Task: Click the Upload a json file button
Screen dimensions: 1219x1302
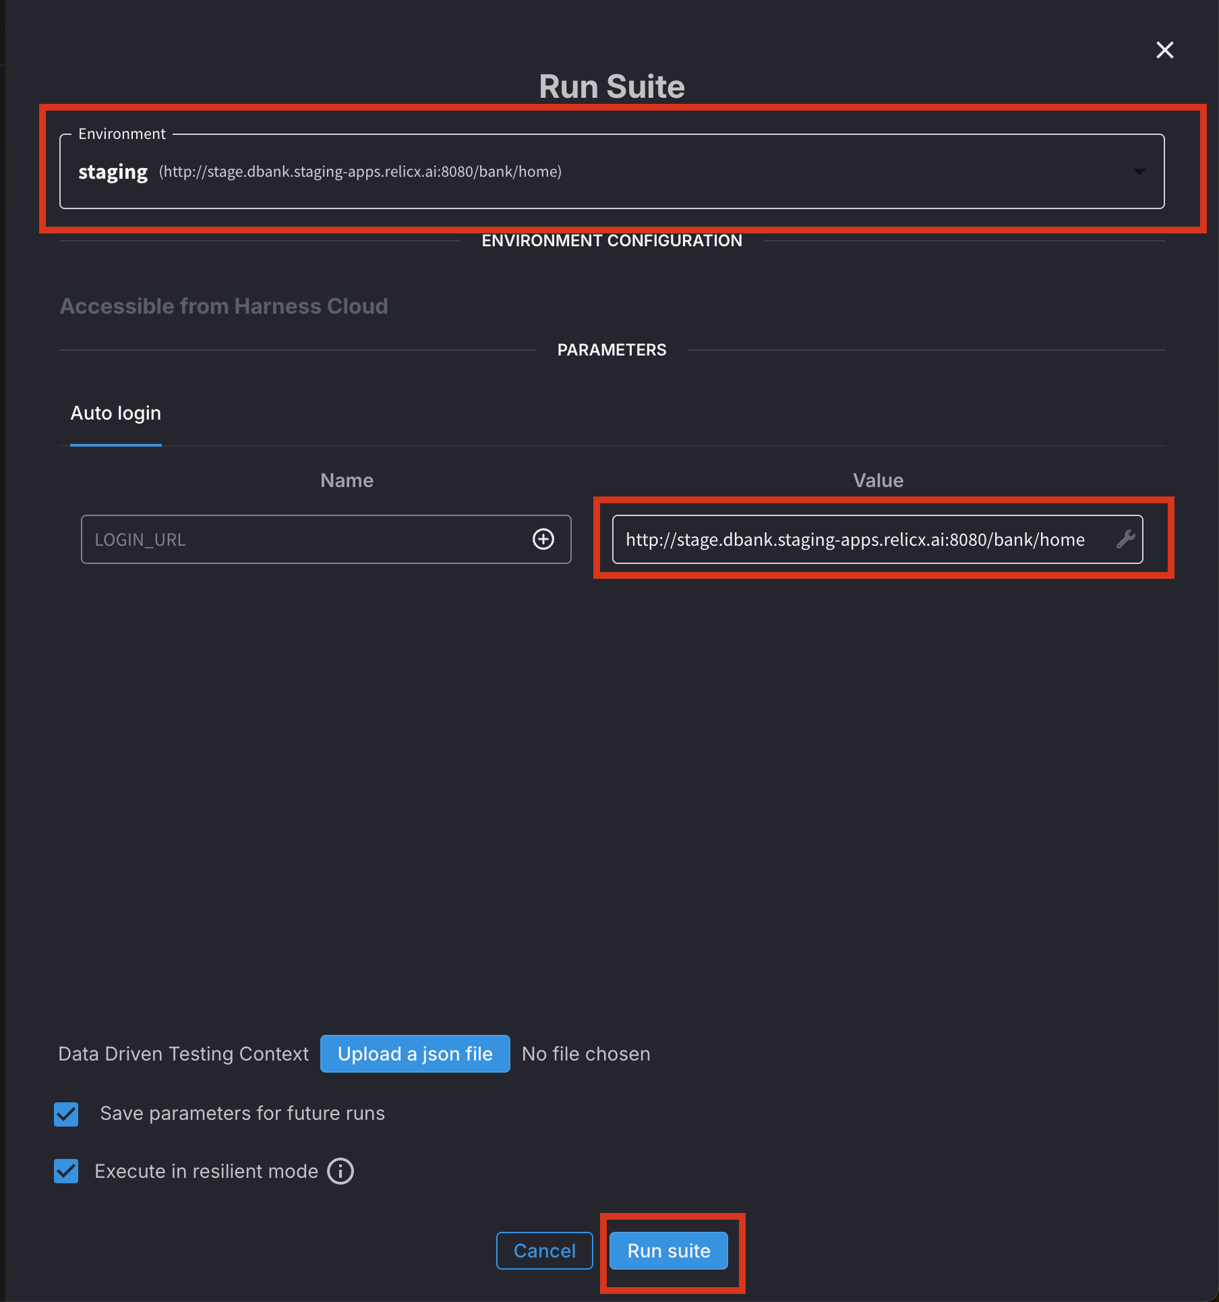Action: pyautogui.click(x=415, y=1053)
